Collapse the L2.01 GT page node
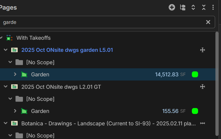221x139 pixels. point(5,87)
